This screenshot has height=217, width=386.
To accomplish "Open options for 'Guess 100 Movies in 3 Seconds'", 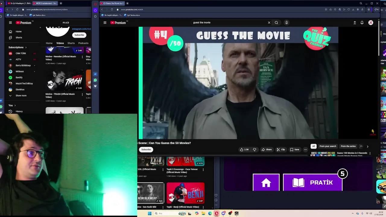I will (370, 154).
